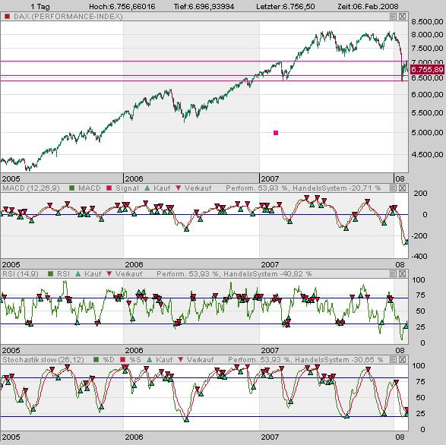The image size is (446, 445).
Task: Click the Verkauf triangle in MACD legend
Action: pyautogui.click(x=179, y=188)
